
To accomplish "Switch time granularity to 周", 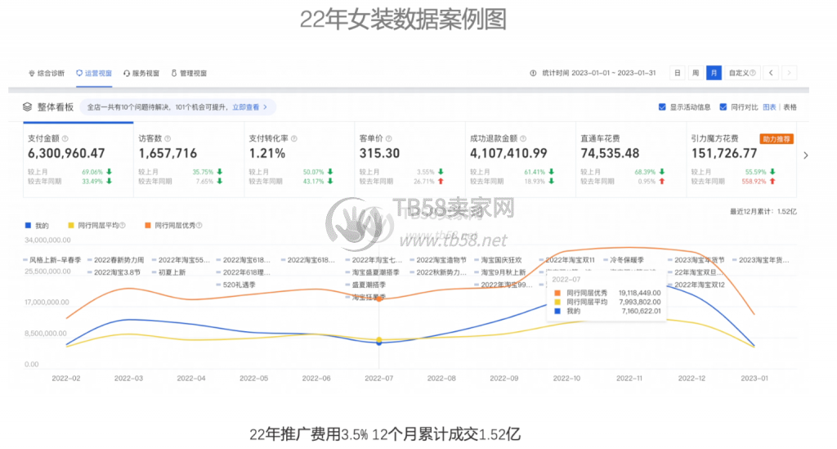I will [x=696, y=73].
